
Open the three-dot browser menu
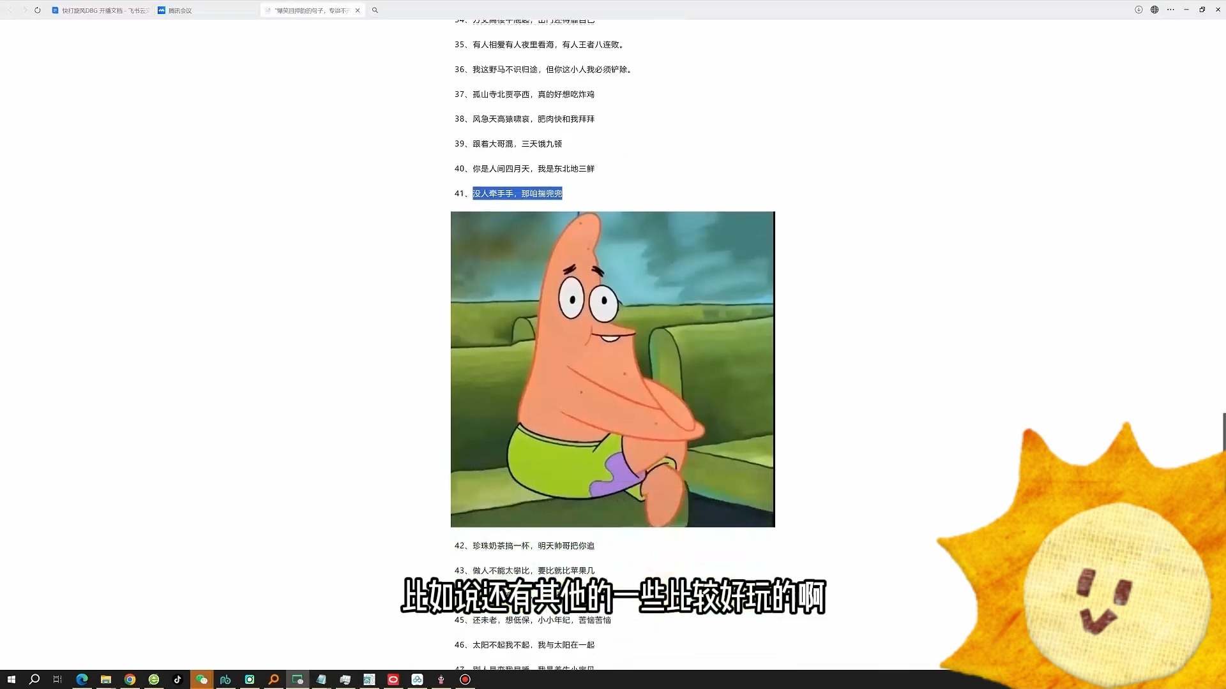click(1170, 10)
